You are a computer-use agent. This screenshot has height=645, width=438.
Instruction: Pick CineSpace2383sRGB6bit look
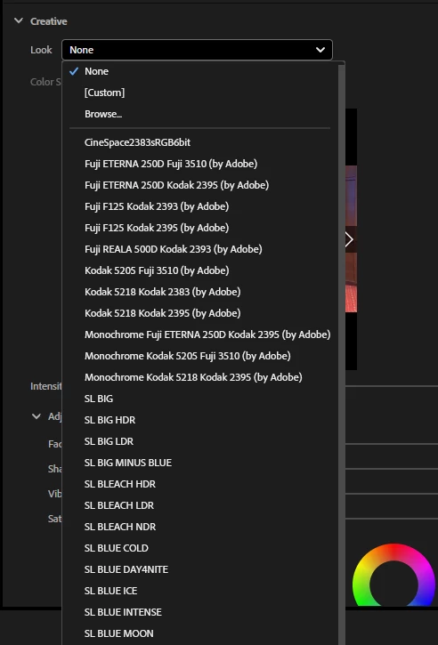[x=200, y=142]
